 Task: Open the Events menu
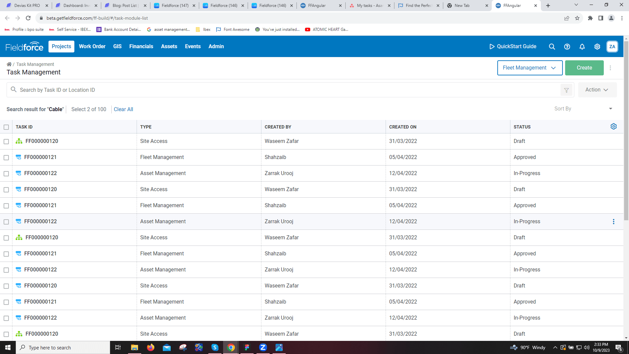pos(193,47)
